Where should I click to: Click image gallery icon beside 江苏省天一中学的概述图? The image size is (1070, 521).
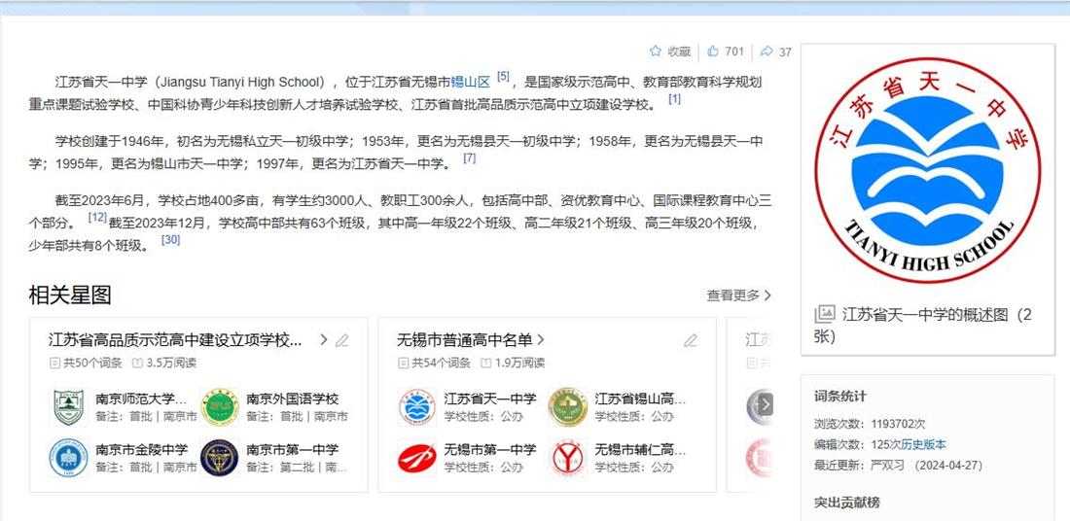[824, 314]
